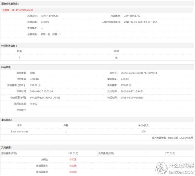
Task: Click the 报关信息 section header
Action: [7, 119]
